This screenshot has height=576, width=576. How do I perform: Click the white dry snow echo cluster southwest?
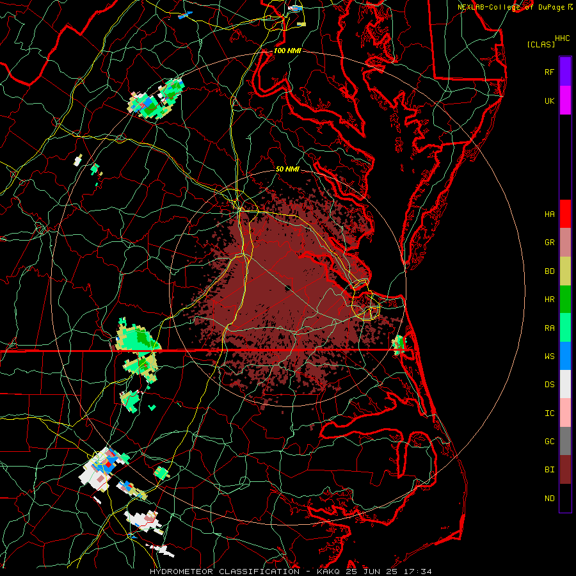(x=99, y=470)
